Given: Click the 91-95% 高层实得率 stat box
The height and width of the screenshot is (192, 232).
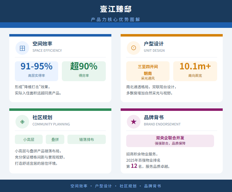Looking at the screenshot, I should point(37,71).
